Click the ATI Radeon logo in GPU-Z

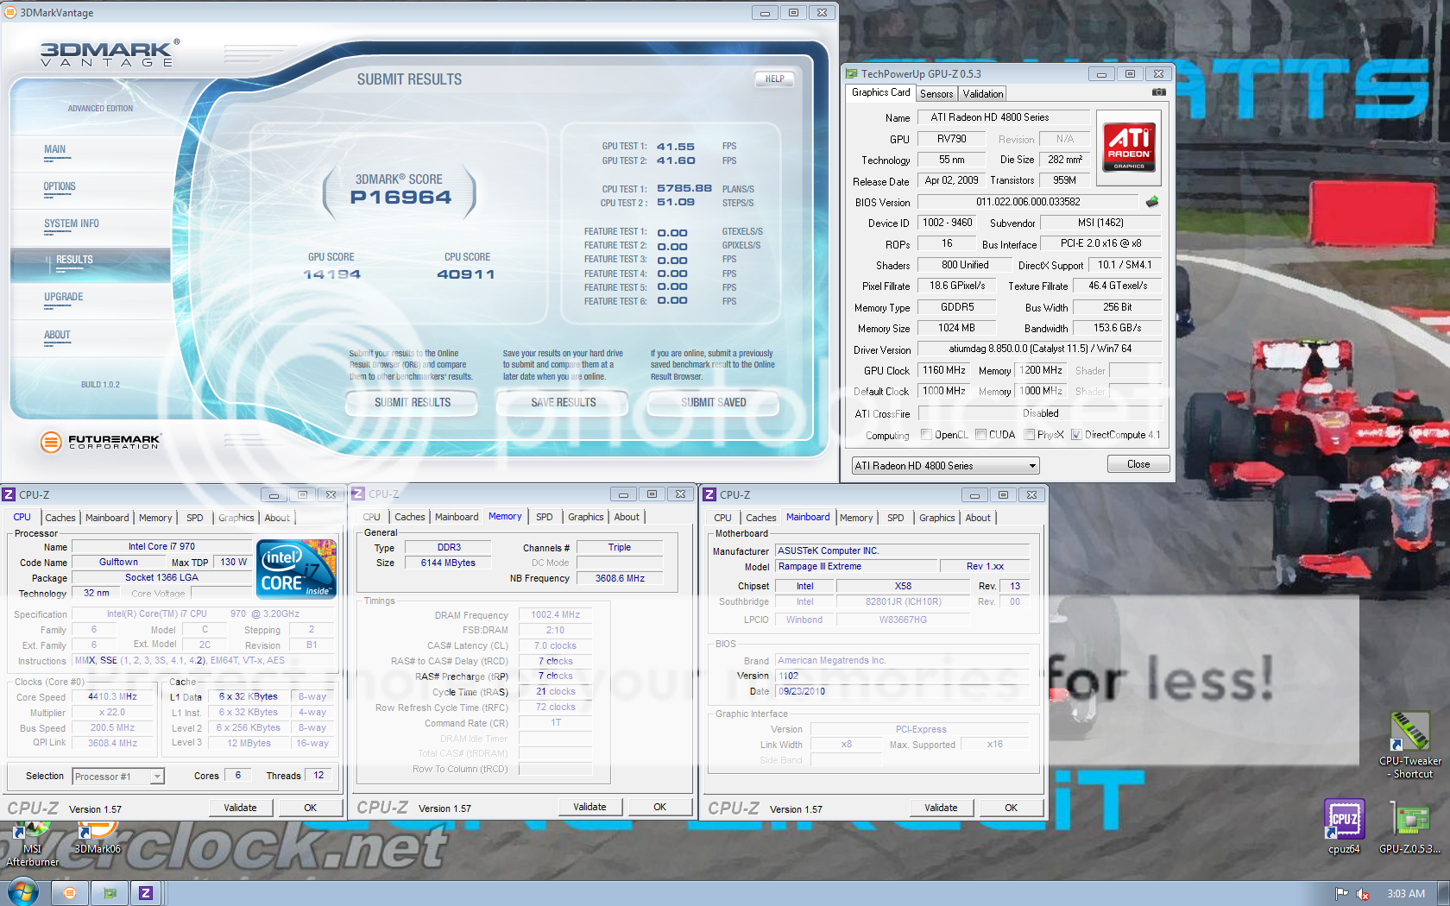tap(1128, 148)
